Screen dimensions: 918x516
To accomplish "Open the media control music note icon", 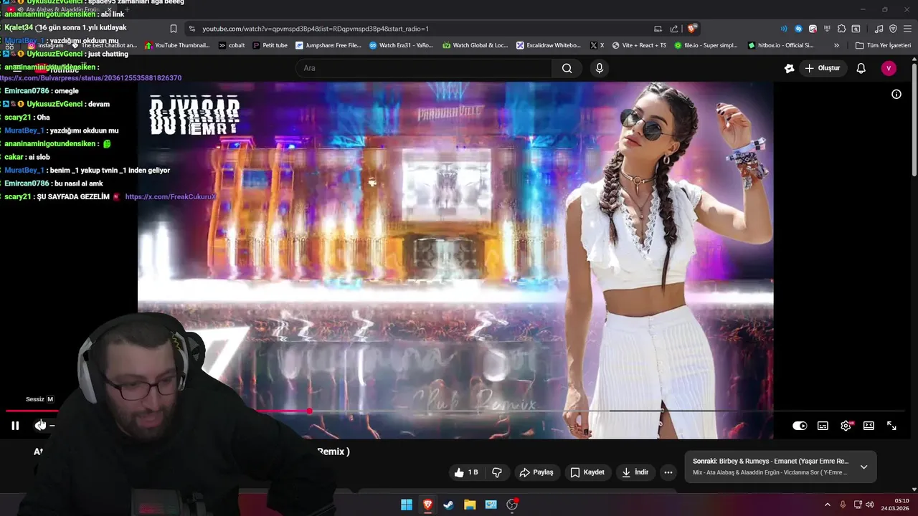I will (879, 29).
